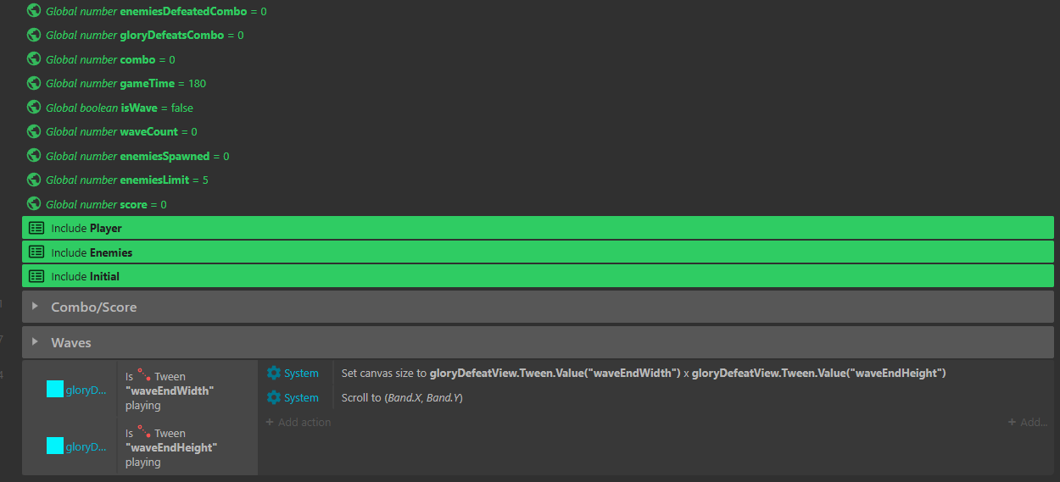Click gear icon of Set canvas size action
Image resolution: width=1060 pixels, height=482 pixels.
(274, 373)
